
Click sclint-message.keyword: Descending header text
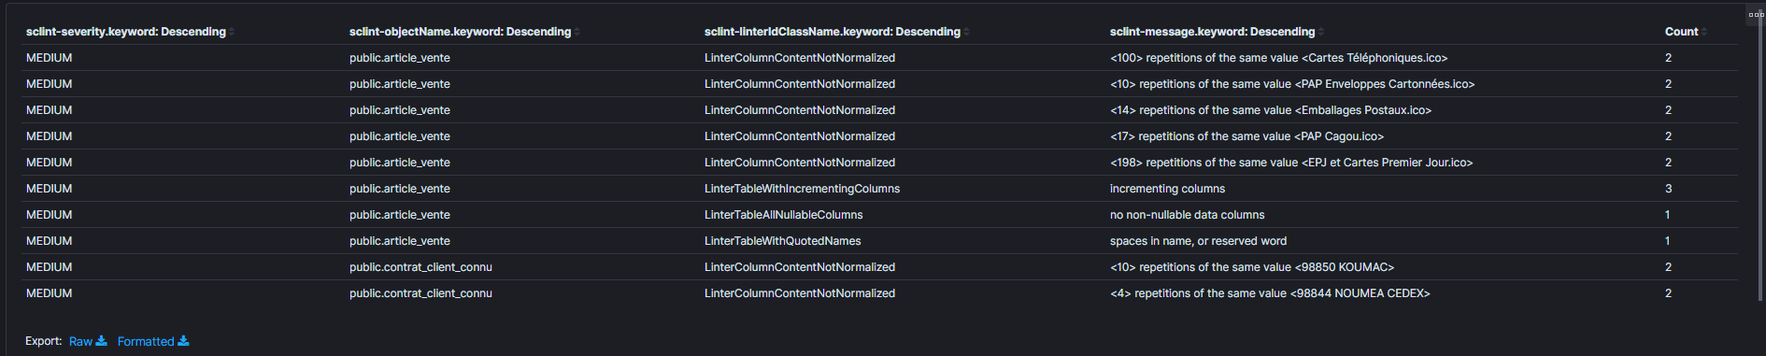tap(1212, 32)
